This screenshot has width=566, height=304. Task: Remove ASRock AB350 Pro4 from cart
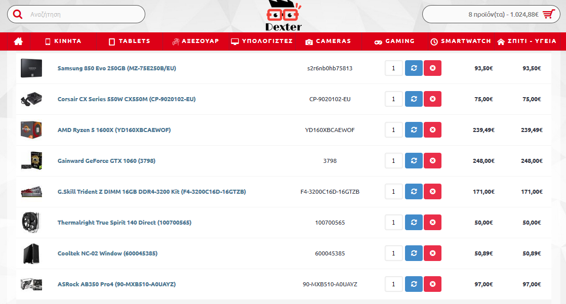tap(432, 284)
